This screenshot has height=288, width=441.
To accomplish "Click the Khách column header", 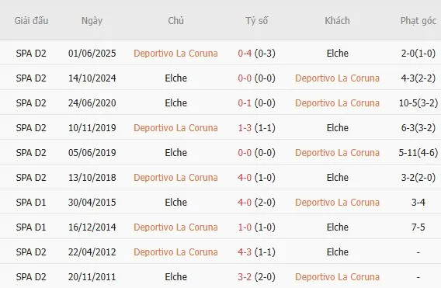I will pos(337,21).
